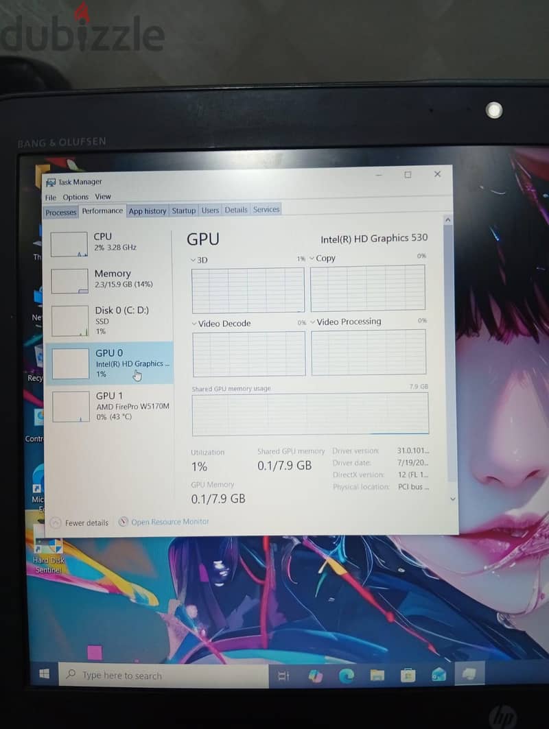Click the 3D engine graph
The width and height of the screenshot is (549, 729).
click(248, 289)
